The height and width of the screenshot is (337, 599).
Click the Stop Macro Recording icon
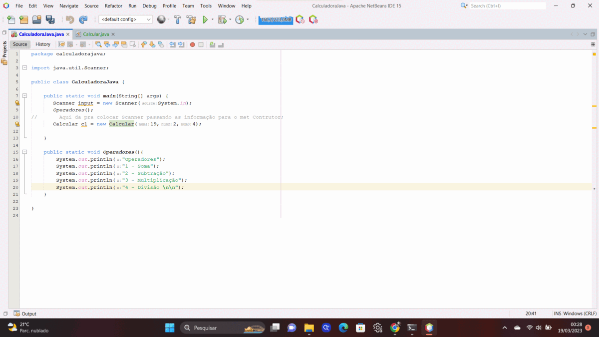(x=201, y=44)
